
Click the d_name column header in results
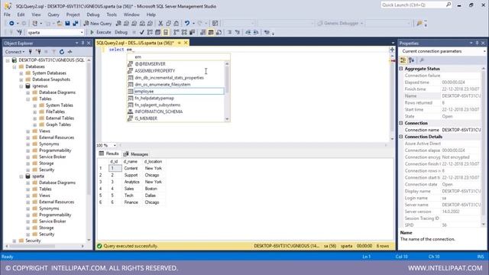131,161
